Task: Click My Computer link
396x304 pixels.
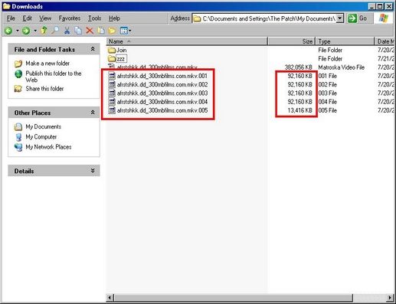Action: (41, 137)
